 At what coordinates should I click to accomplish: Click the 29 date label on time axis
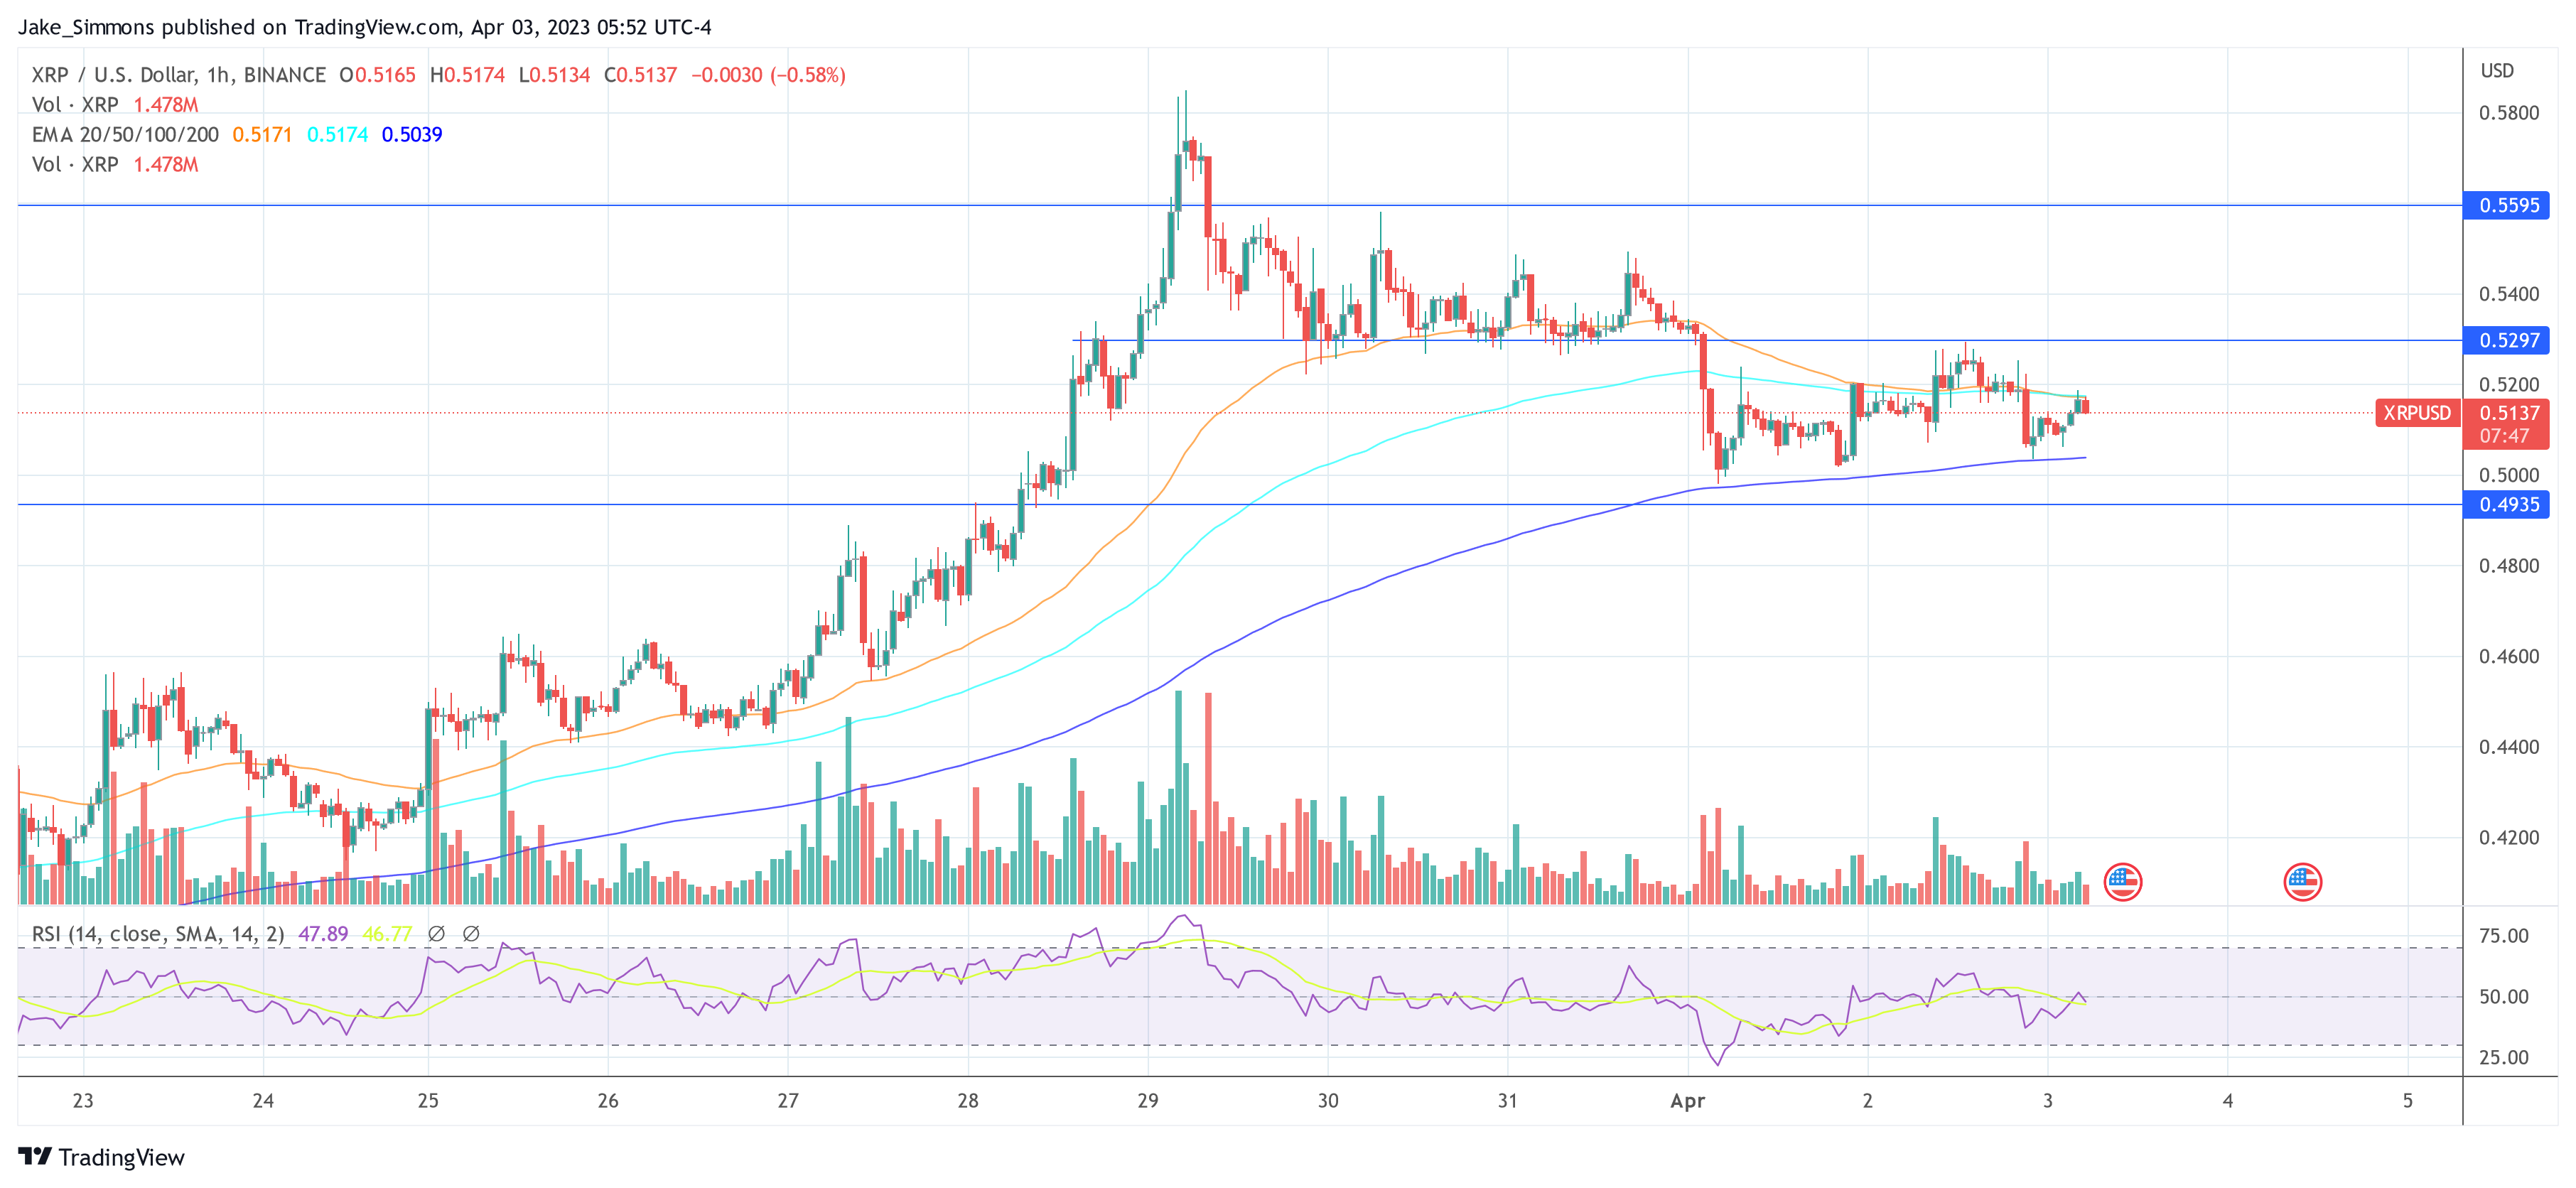[x=1148, y=1101]
